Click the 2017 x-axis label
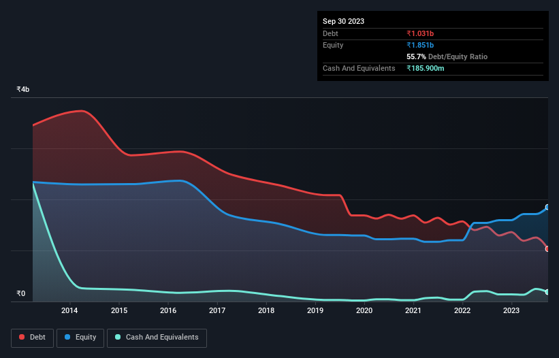 pyautogui.click(x=217, y=310)
